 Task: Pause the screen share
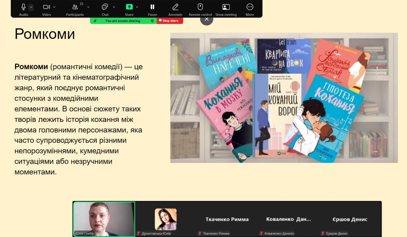point(152,7)
